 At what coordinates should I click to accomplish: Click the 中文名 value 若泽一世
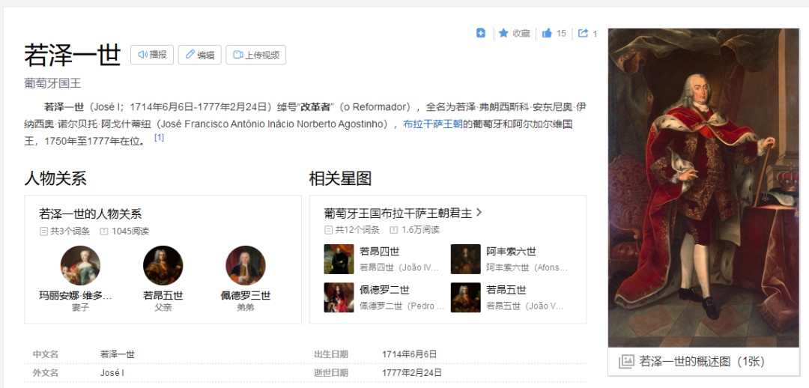click(117, 354)
